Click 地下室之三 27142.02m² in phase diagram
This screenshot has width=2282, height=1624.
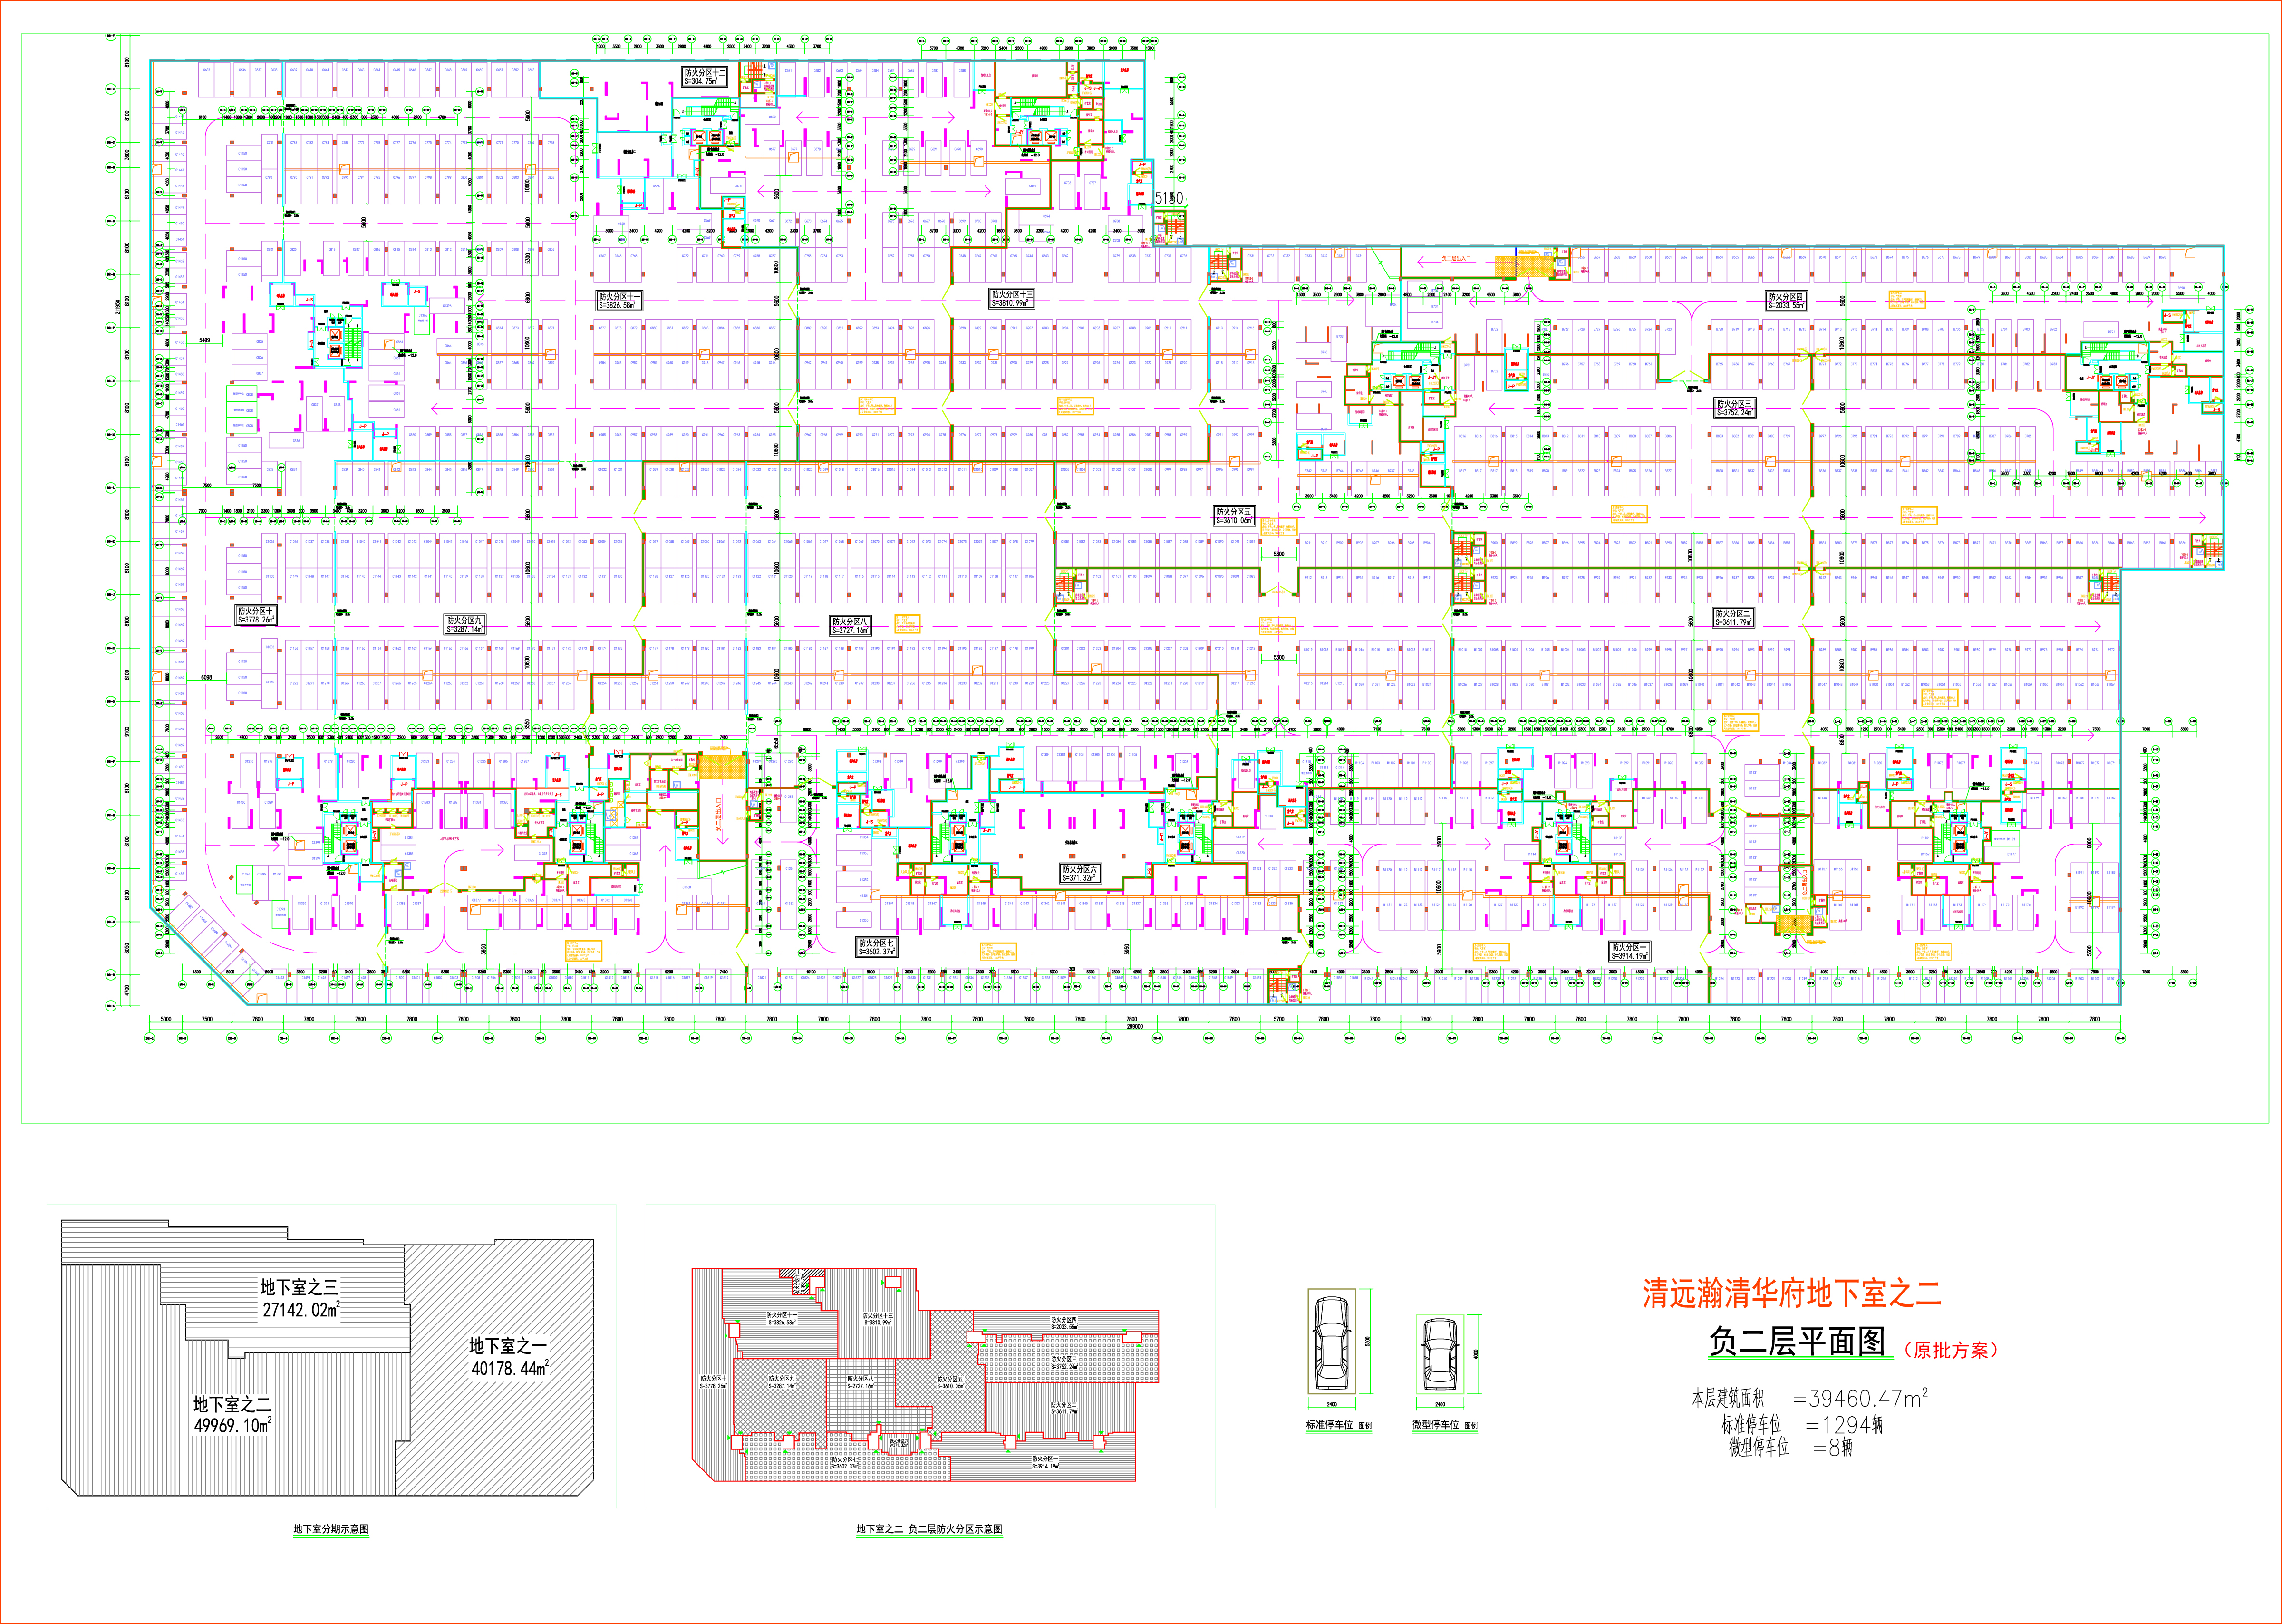(300, 1298)
